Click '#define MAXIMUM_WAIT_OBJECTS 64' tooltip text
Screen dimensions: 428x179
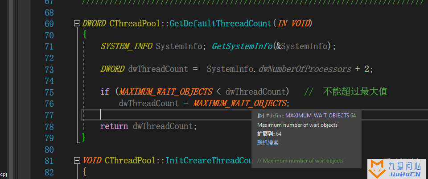311,116
